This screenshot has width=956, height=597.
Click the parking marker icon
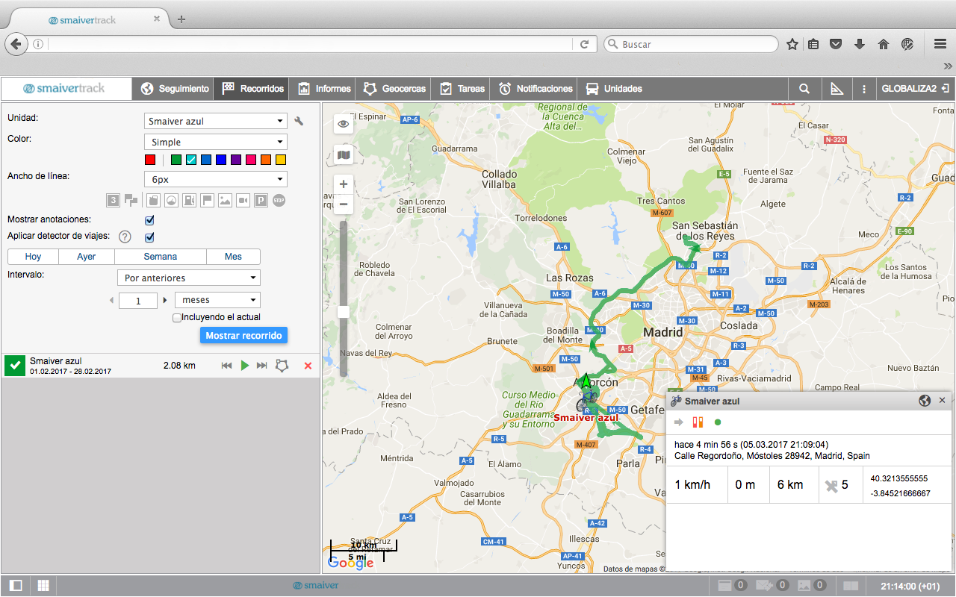pos(261,200)
